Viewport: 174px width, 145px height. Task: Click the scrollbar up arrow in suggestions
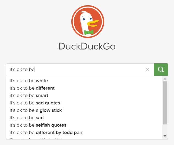coord(165,79)
